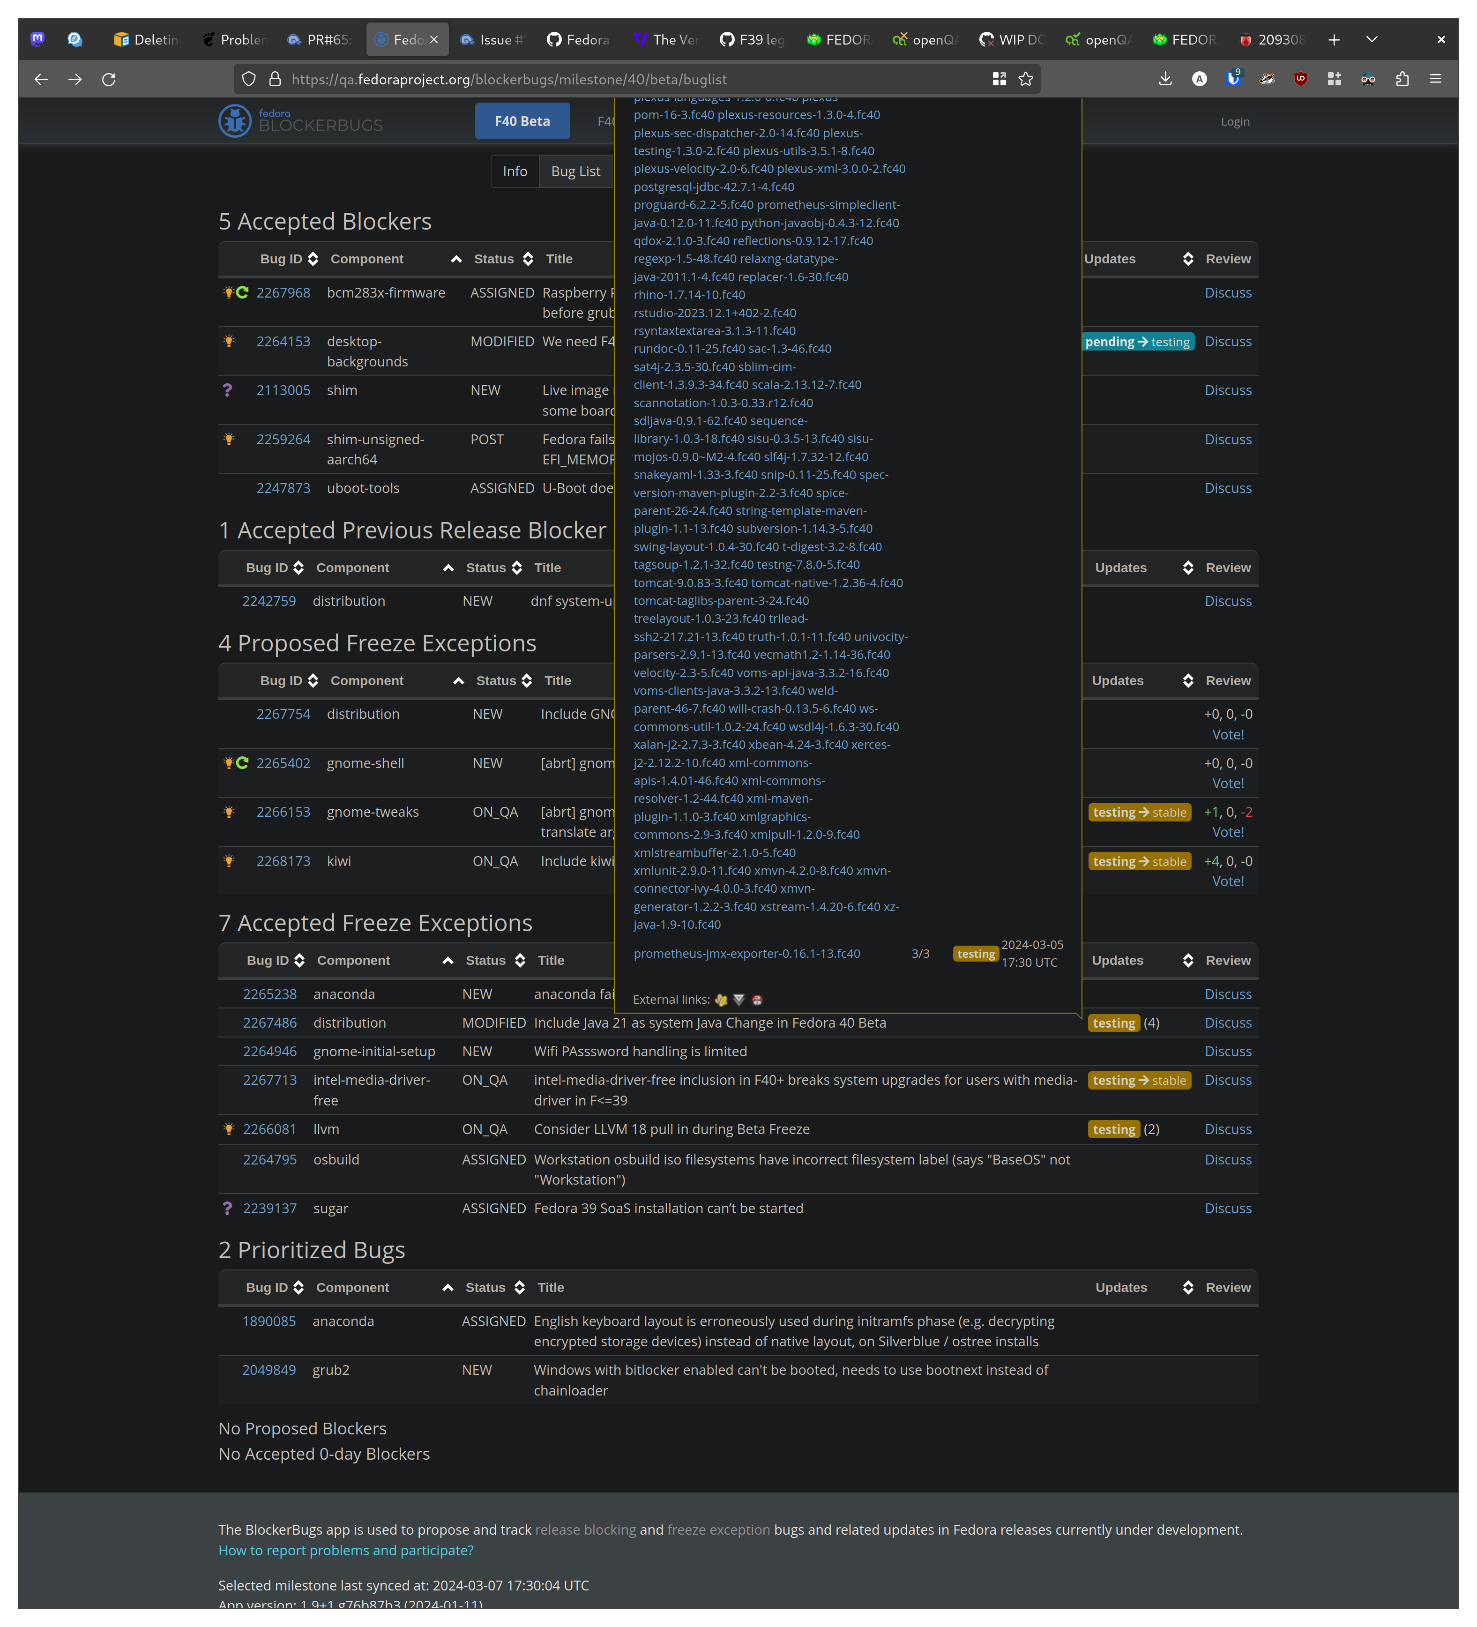Switch to the Info tab
The image size is (1477, 1627).
click(x=515, y=172)
